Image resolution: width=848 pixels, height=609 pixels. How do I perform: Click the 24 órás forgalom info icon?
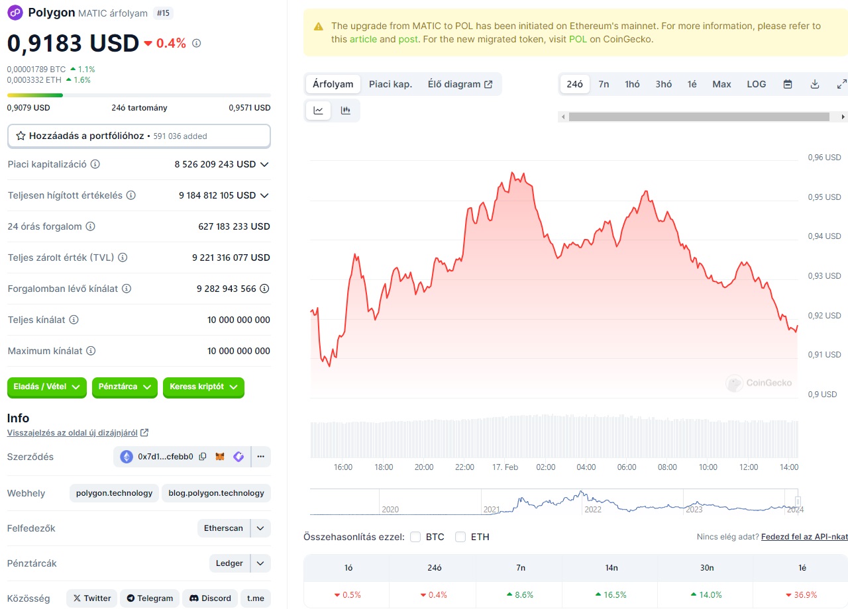pyautogui.click(x=90, y=226)
